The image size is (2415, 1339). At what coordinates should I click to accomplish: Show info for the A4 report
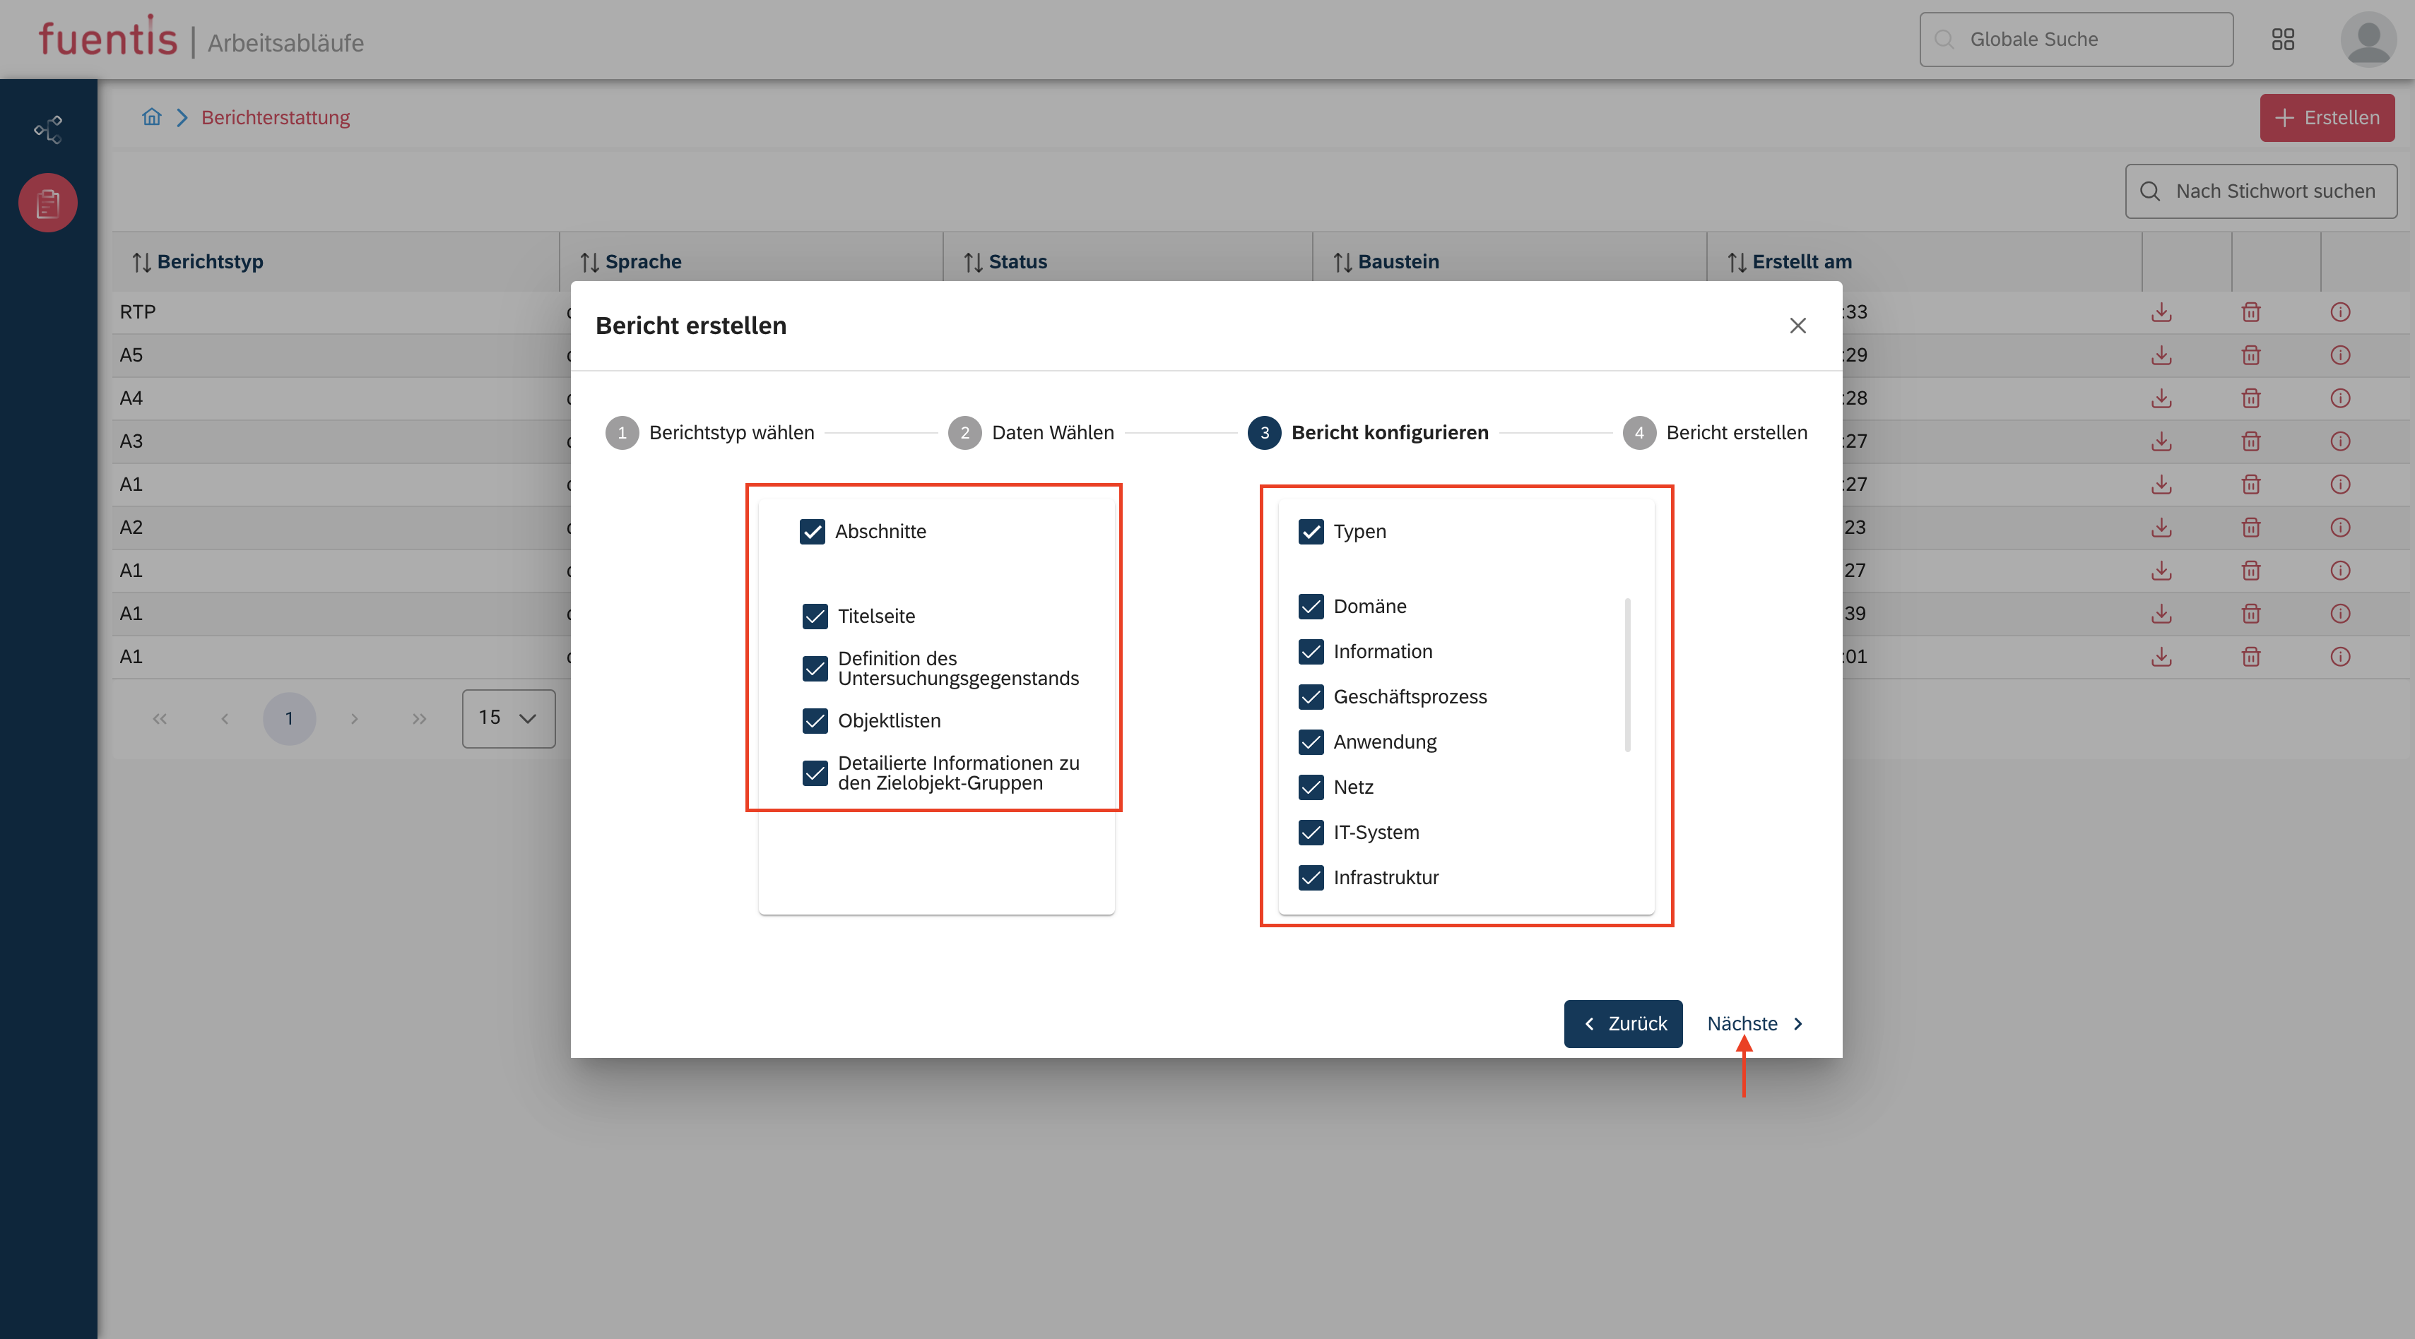pyautogui.click(x=2340, y=398)
